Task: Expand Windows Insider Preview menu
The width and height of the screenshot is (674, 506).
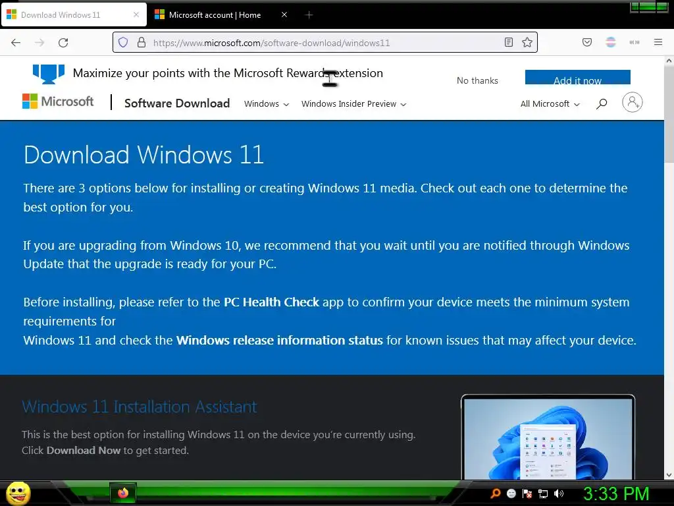Action: click(353, 103)
